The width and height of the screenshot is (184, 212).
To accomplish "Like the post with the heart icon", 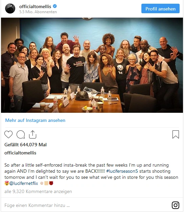I will point(8,134).
